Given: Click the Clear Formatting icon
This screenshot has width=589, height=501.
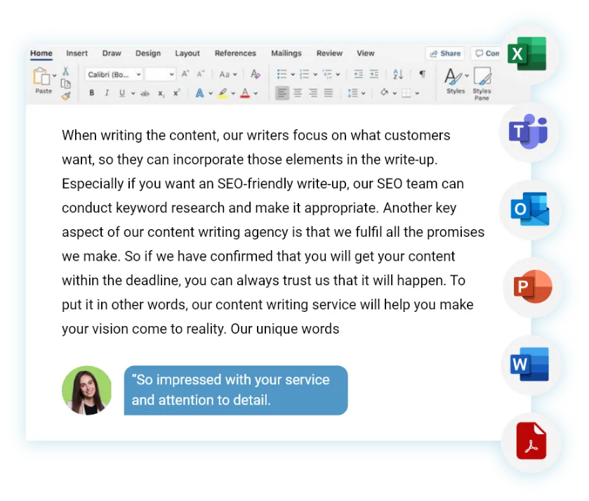Looking at the screenshot, I should (x=256, y=74).
